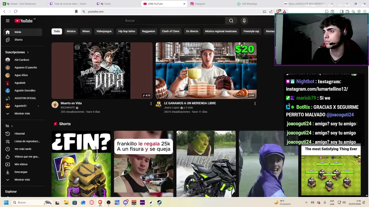Select the En directo chip

(x=192, y=31)
